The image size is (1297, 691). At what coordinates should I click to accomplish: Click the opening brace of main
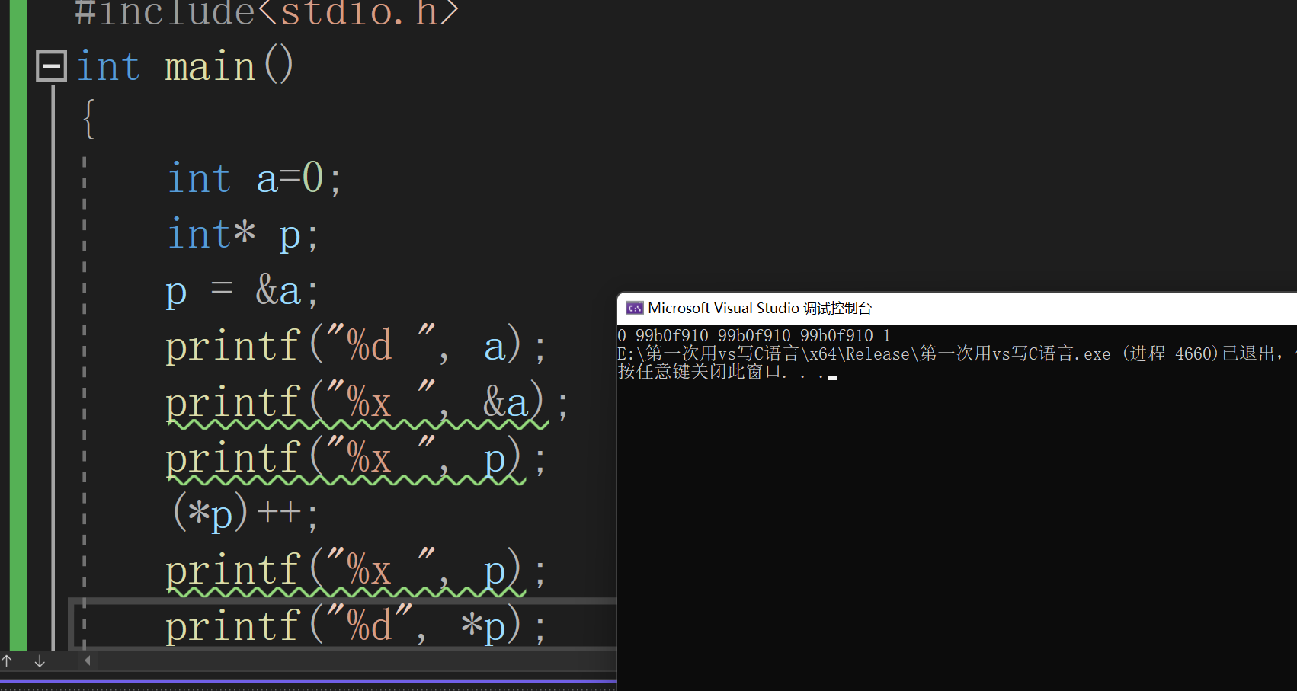click(x=89, y=120)
